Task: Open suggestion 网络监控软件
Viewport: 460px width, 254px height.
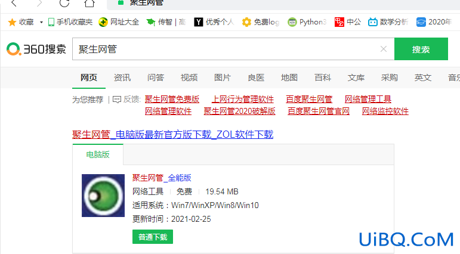Action: [385, 111]
